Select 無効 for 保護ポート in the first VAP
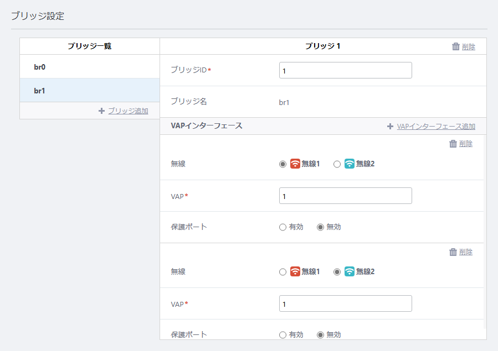The image size is (498, 351). click(x=321, y=227)
